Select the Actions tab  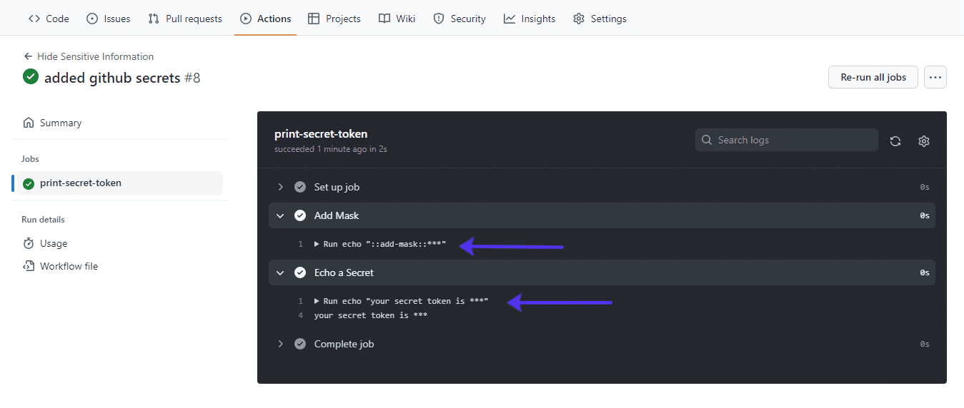point(266,19)
